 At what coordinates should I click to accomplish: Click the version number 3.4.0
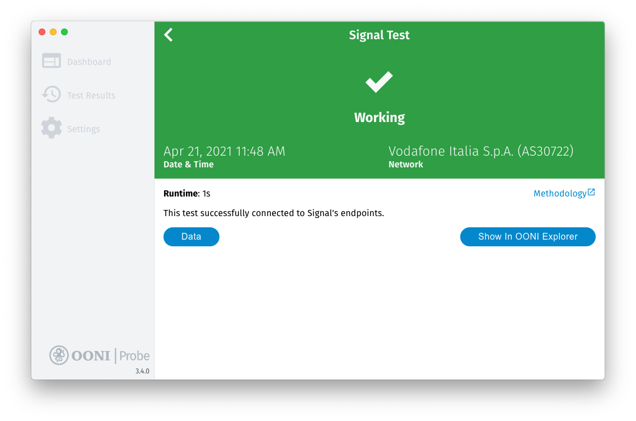coord(142,371)
